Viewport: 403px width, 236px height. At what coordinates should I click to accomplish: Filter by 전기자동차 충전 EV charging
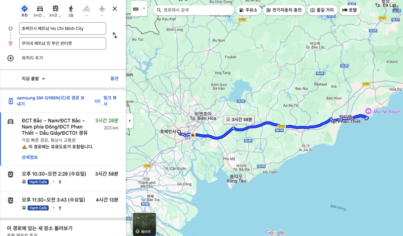coord(284,10)
